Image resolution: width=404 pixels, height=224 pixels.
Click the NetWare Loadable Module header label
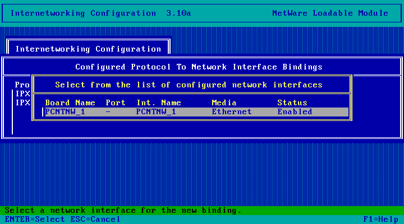click(330, 13)
